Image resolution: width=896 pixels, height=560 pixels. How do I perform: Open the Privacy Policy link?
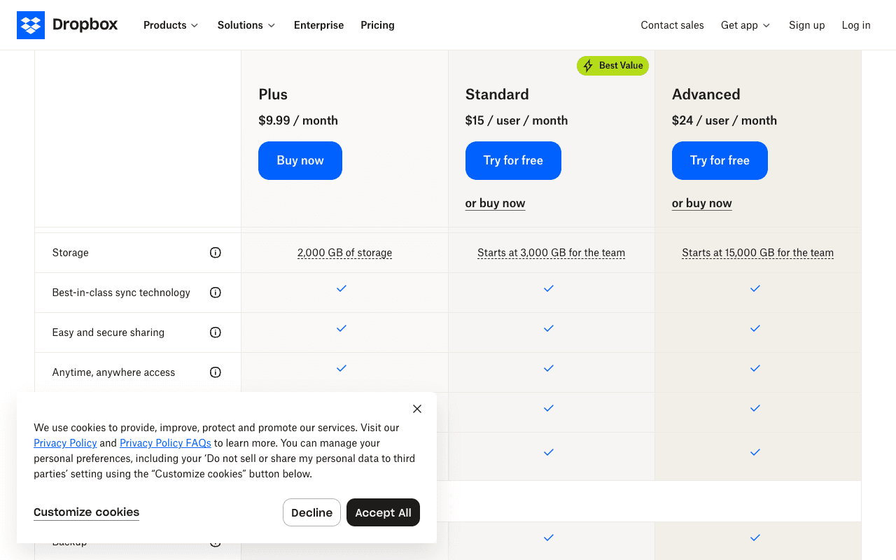pyautogui.click(x=65, y=443)
